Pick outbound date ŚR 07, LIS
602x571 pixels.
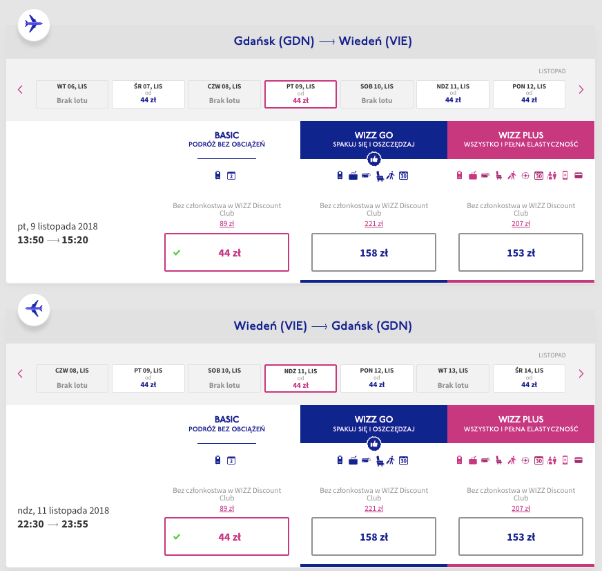click(148, 94)
